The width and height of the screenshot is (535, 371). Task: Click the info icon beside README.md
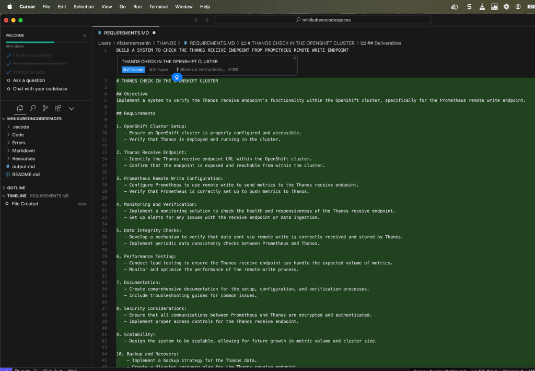pos(8,175)
